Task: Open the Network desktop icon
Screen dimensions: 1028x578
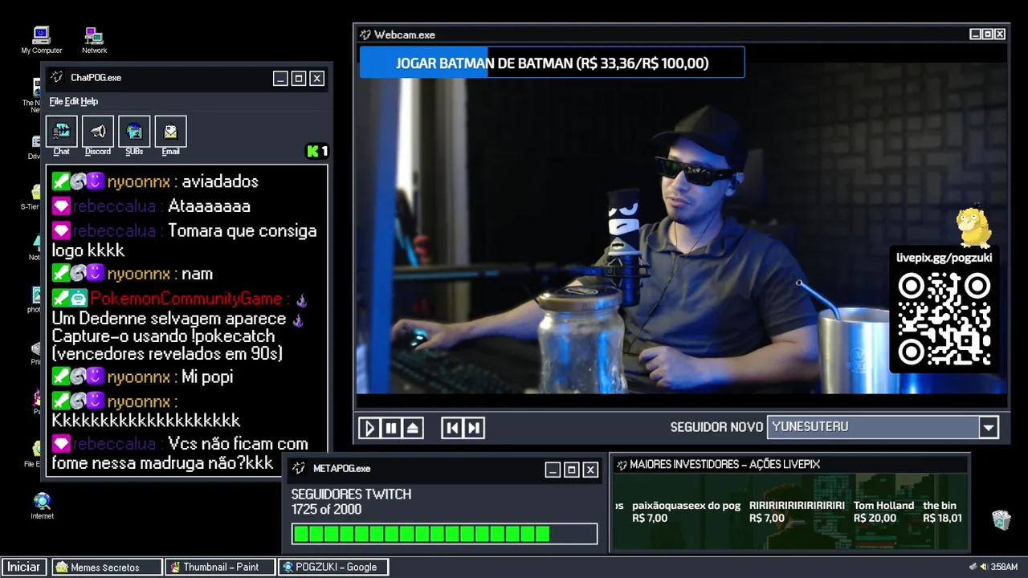Action: pos(94,40)
